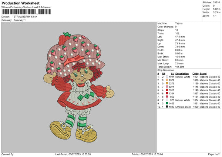Select the Min Stitch value 0.3 mm

[179, 60]
